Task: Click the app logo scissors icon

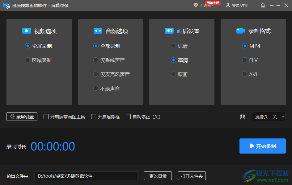Action: tap(7, 5)
